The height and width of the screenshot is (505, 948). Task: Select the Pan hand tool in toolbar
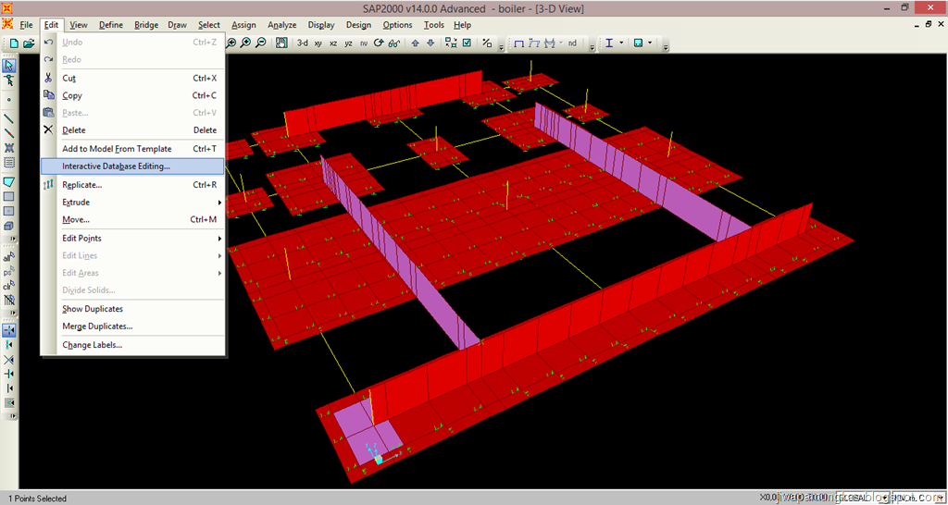pos(281,43)
